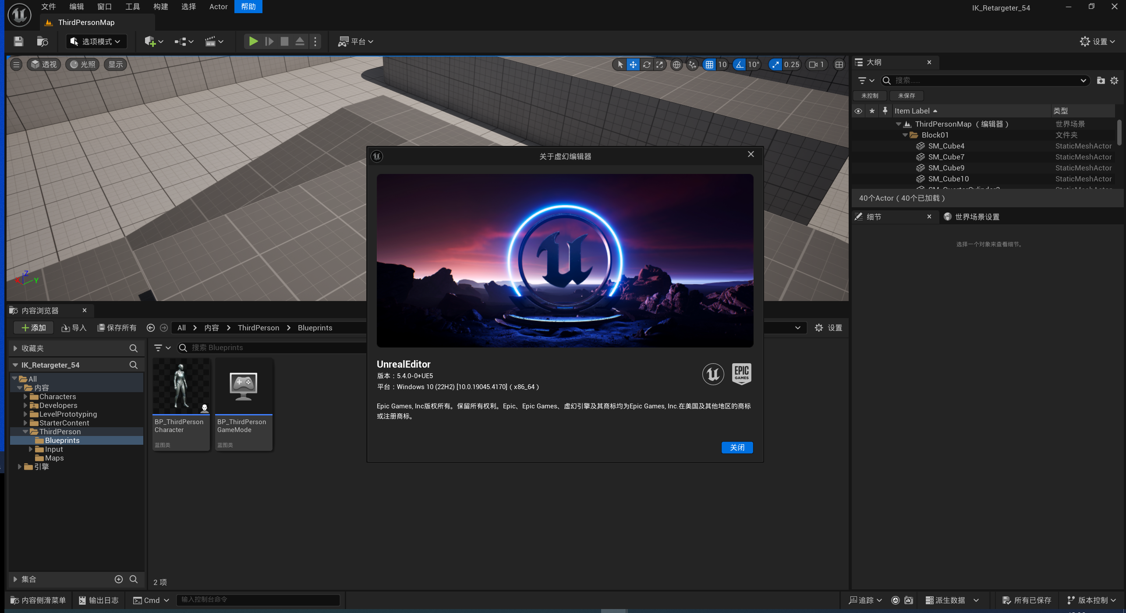Open the 平台 platforms dropdown

356,42
